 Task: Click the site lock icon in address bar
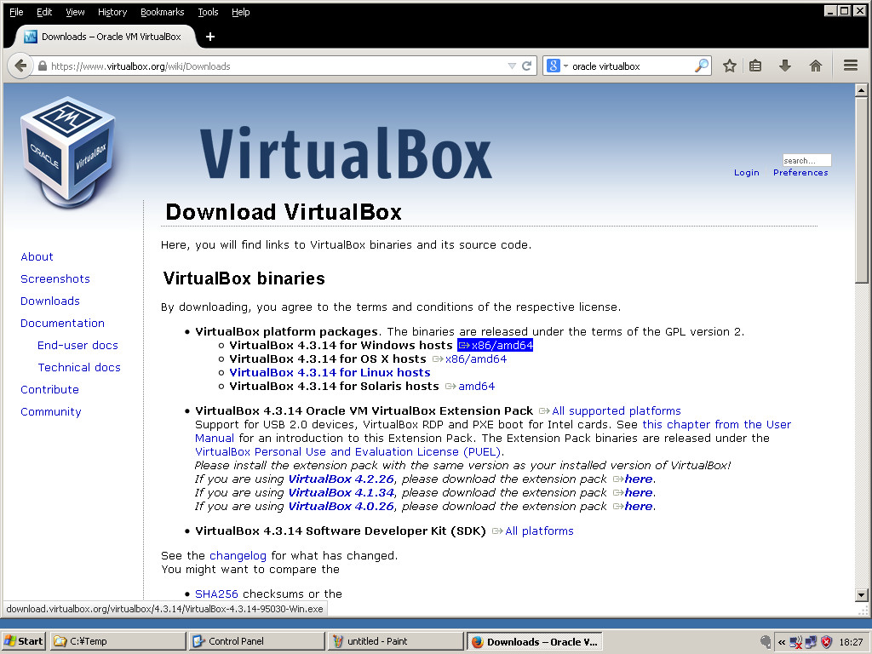click(43, 66)
